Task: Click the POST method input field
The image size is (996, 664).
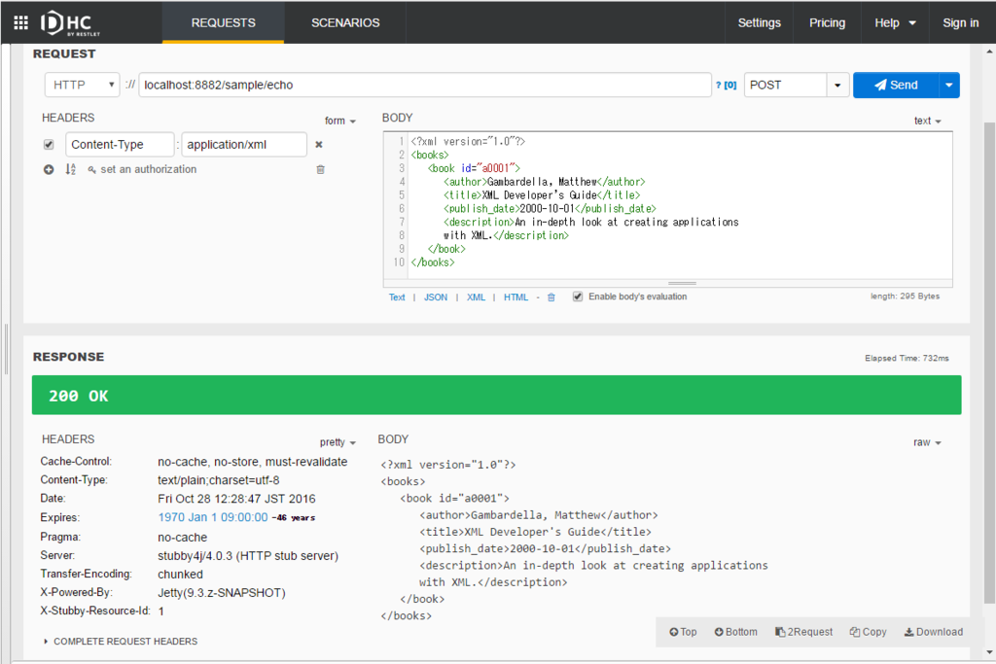Action: tap(786, 85)
